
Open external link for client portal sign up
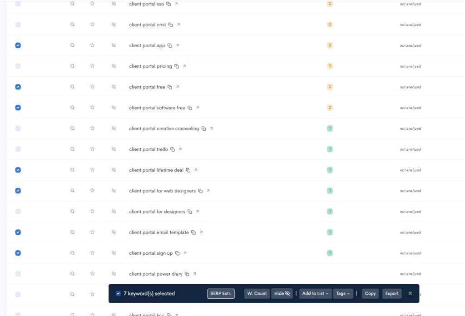point(185,253)
